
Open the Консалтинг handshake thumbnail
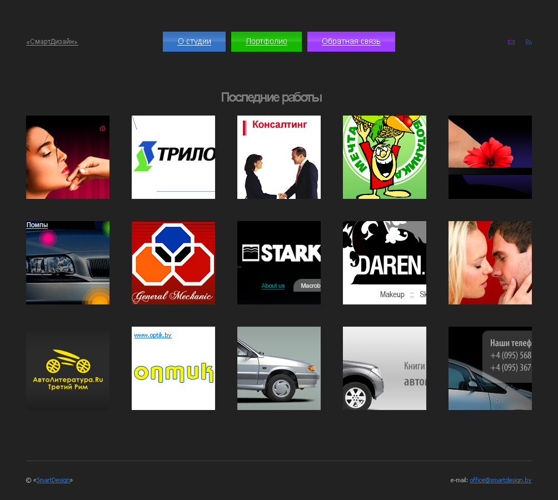(x=279, y=157)
